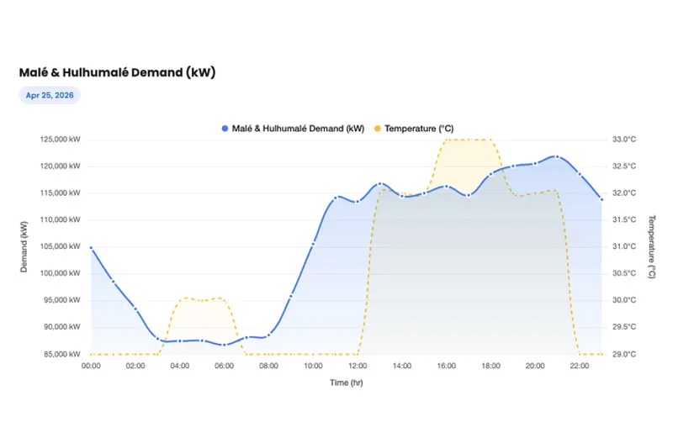Viewport: 673px width, 433px height.
Task: Click the demand peak near 11:00
Action: [x=336, y=198]
